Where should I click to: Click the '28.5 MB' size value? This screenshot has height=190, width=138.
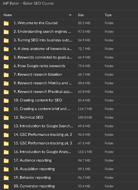pyautogui.click(x=84, y=23)
